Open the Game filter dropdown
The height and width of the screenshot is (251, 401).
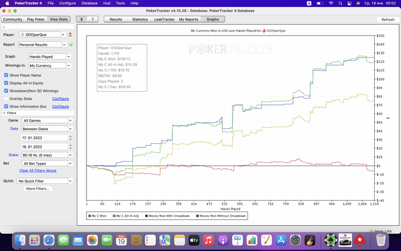coord(70,120)
